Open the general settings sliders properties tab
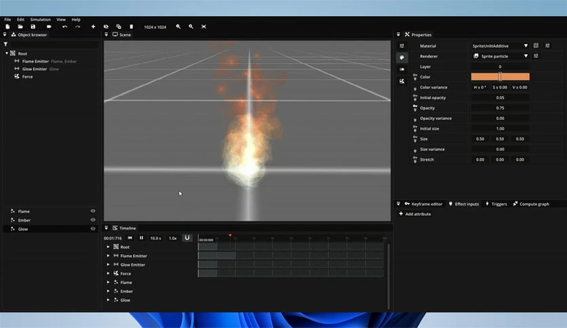The image size is (567, 328). coord(402,46)
